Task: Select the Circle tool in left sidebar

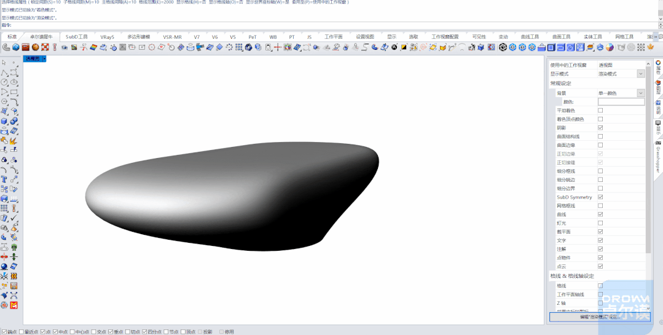Action: pos(4,82)
